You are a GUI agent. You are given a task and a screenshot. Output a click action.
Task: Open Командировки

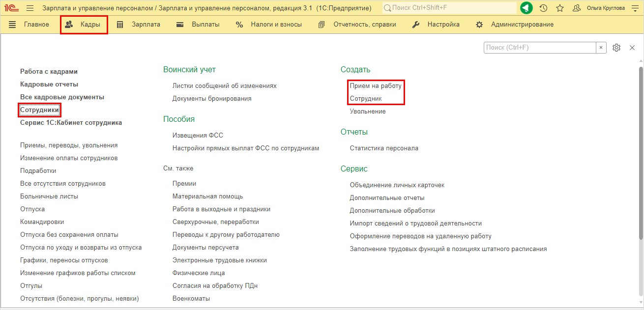tap(42, 222)
